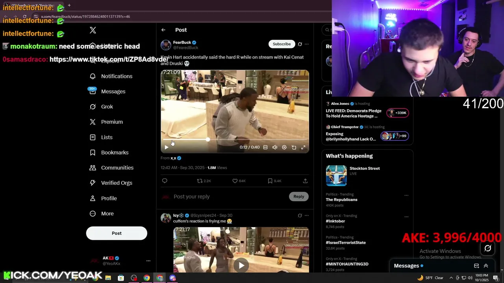The image size is (504, 283).
Task: Seek using the video progress bar
Action: click(x=235, y=140)
